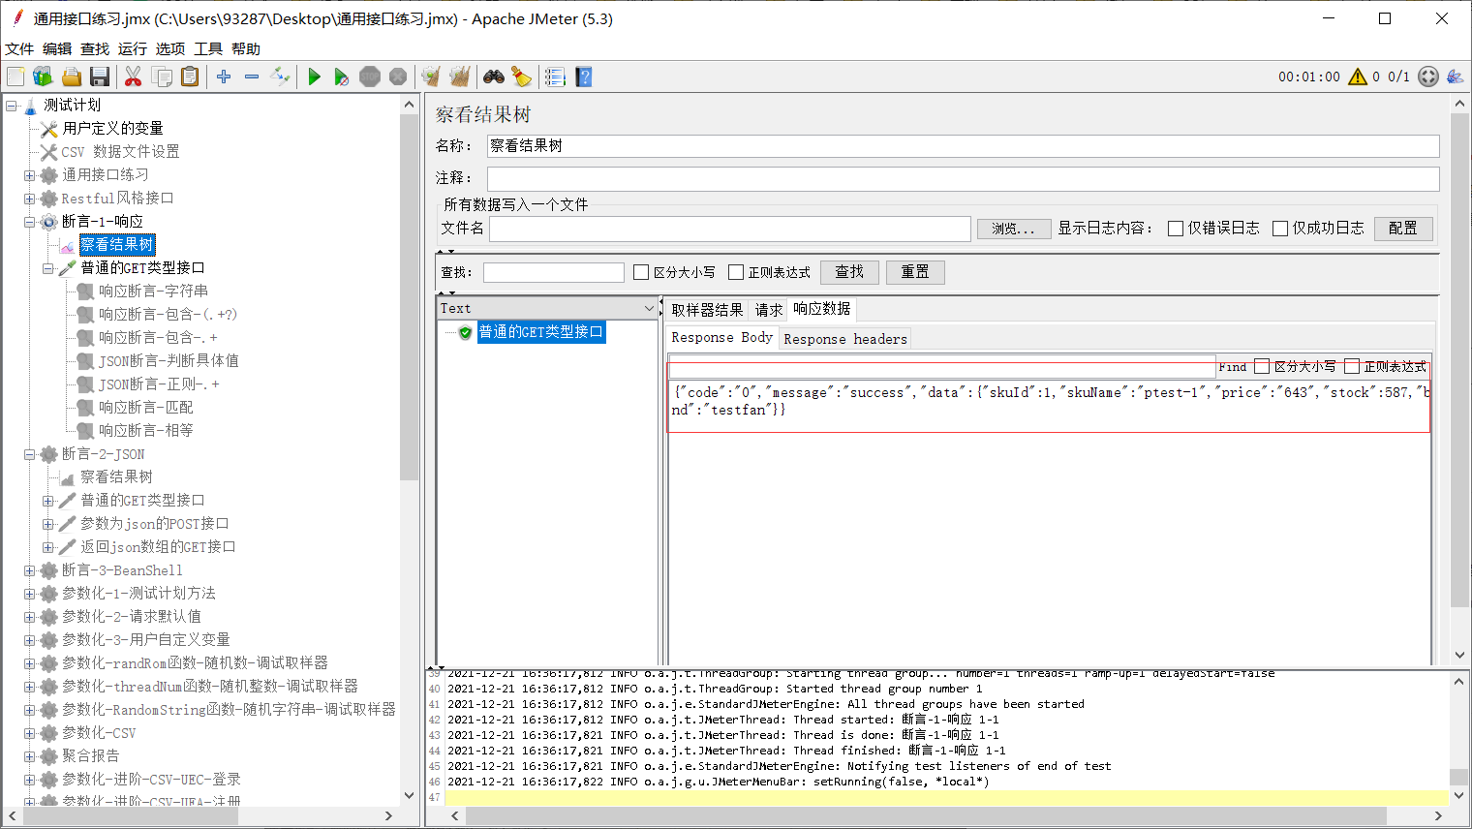
Task: Expand the 聚合报告 thread group
Action: [30, 756]
